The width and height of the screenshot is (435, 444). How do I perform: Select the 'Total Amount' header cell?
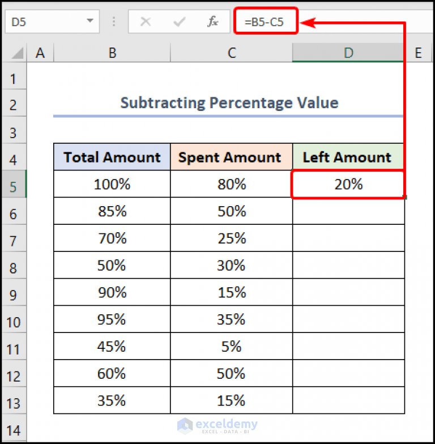[112, 157]
